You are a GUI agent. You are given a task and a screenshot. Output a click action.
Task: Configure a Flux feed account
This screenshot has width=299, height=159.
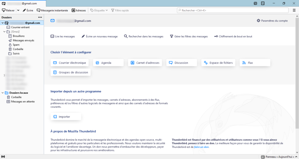coord(255,63)
